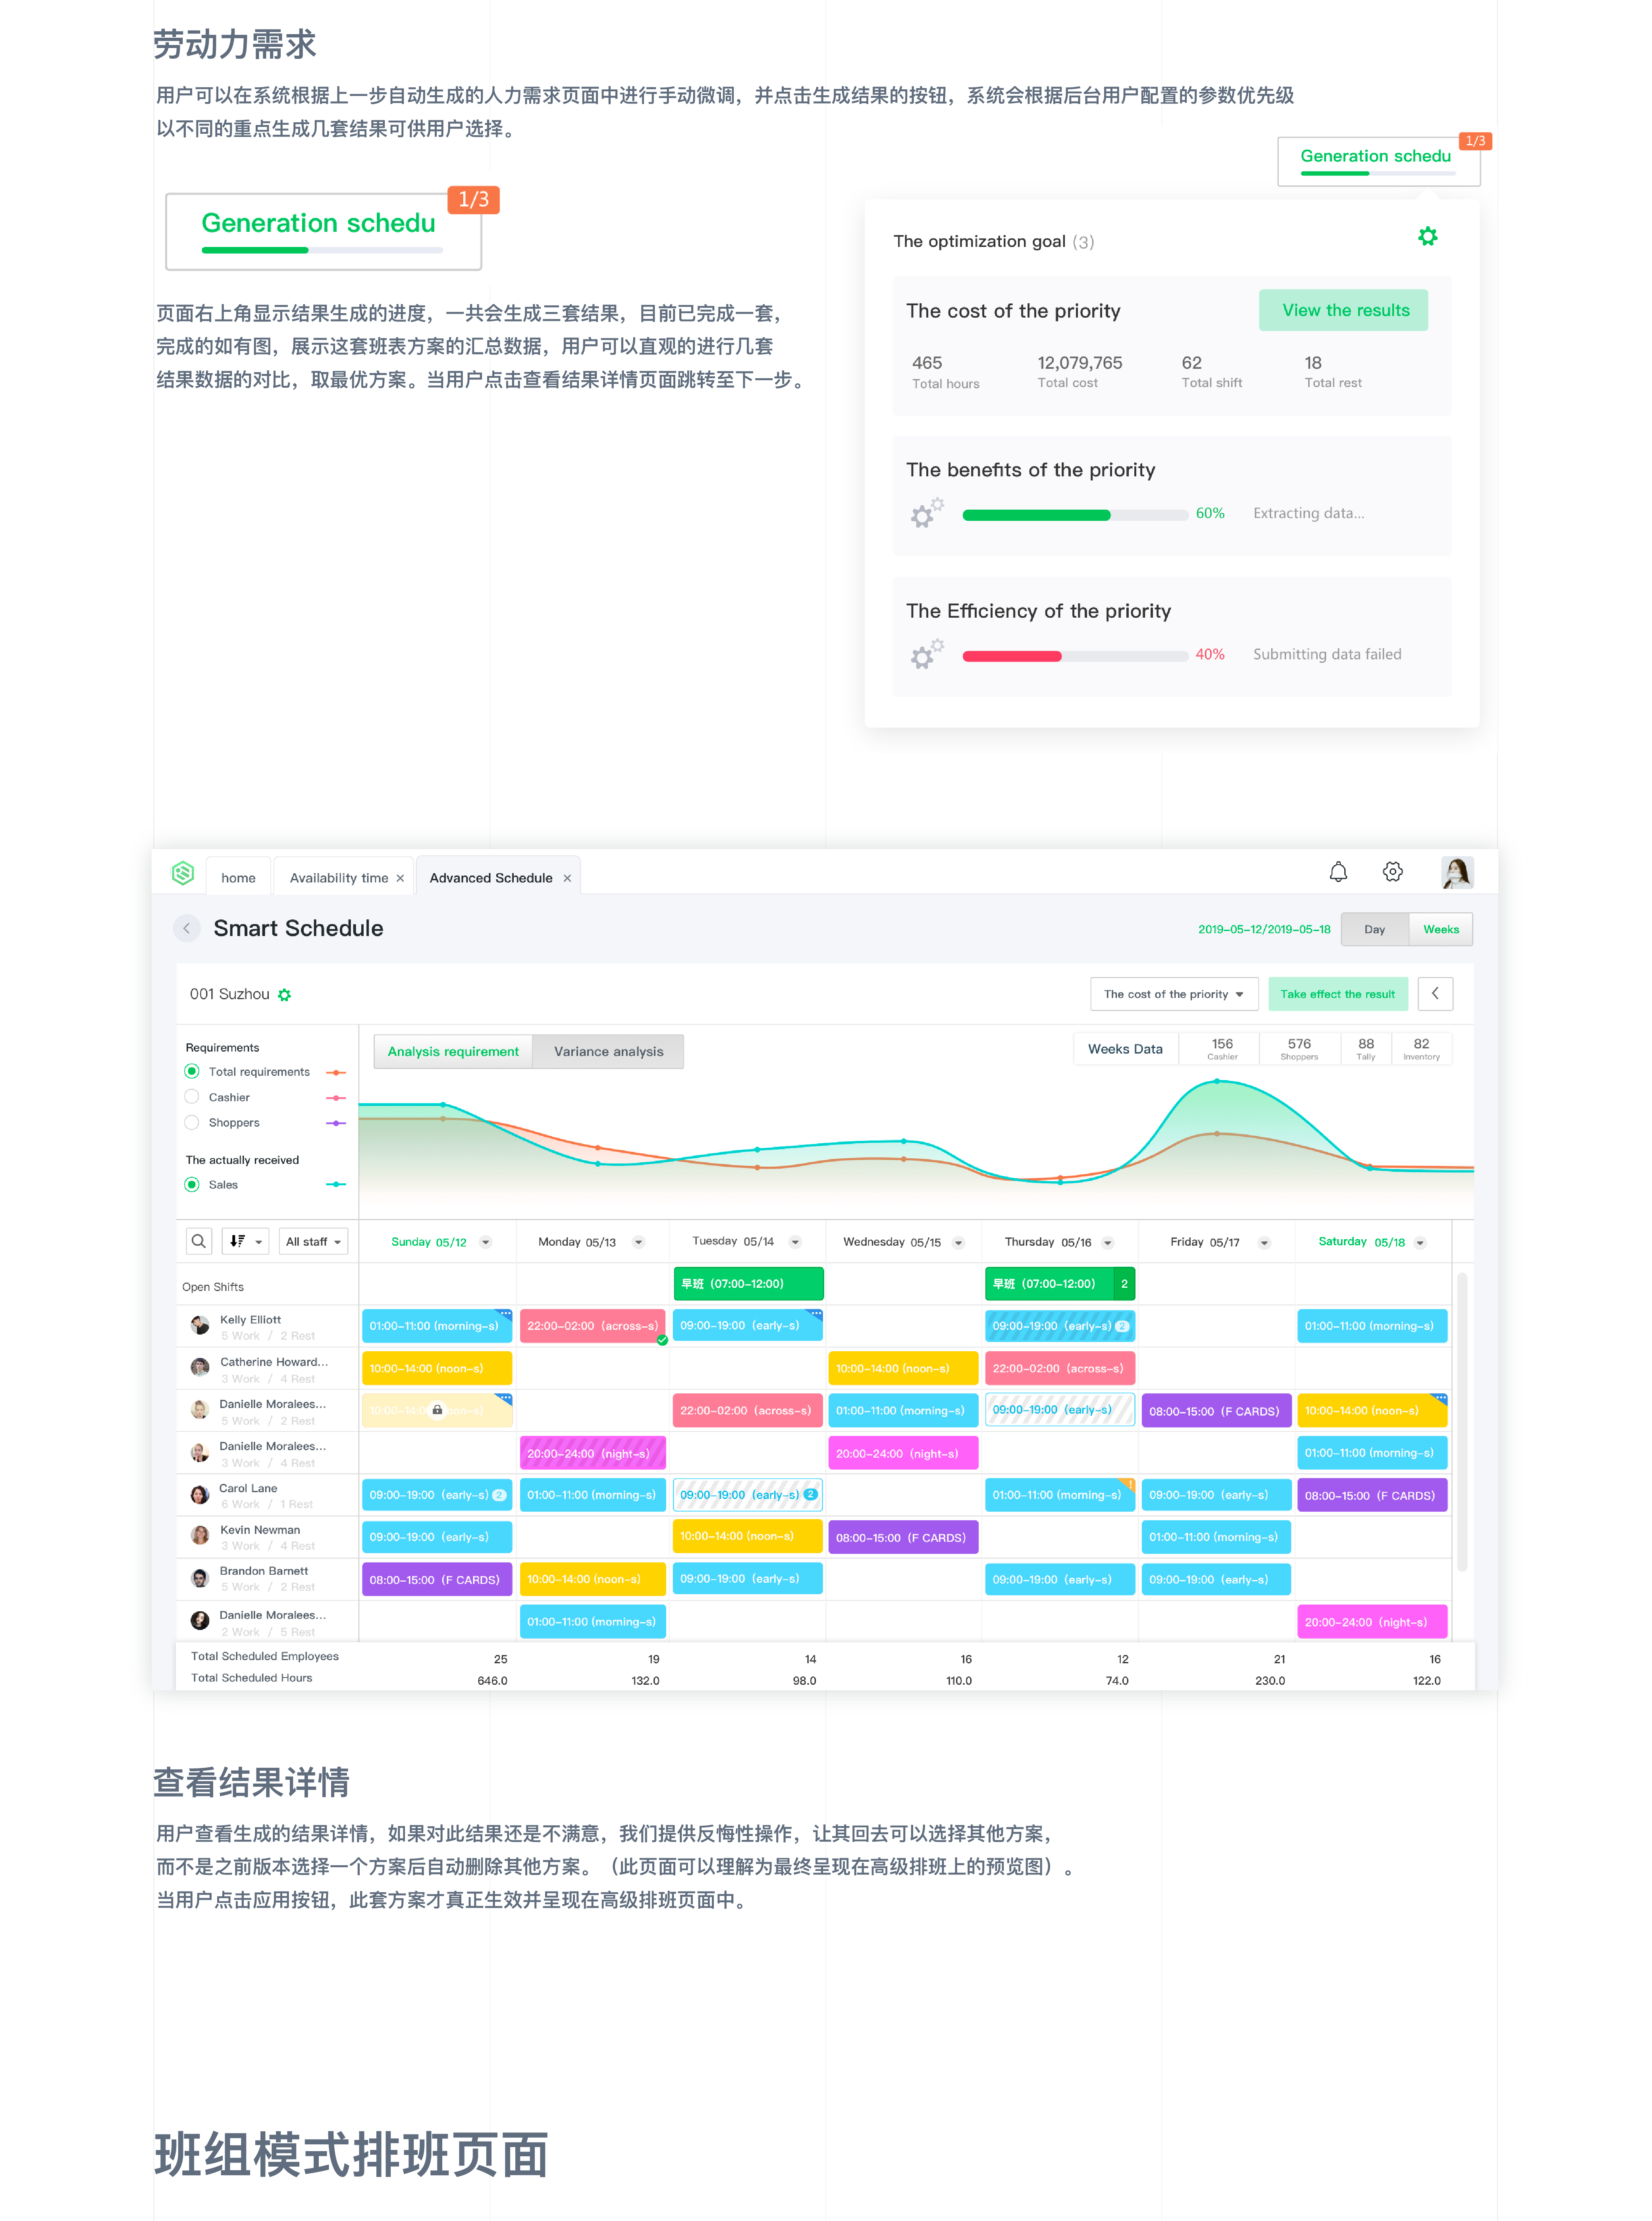Click the user avatar in the header

[1456, 872]
